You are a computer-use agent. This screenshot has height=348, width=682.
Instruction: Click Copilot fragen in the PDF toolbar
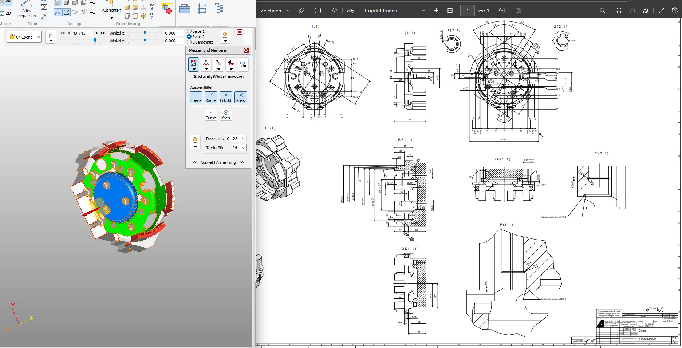pyautogui.click(x=381, y=11)
